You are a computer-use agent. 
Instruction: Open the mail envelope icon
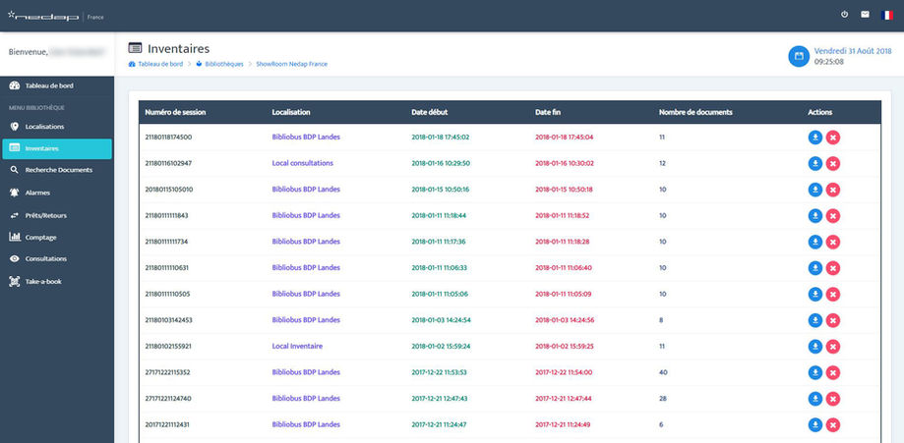point(865,15)
